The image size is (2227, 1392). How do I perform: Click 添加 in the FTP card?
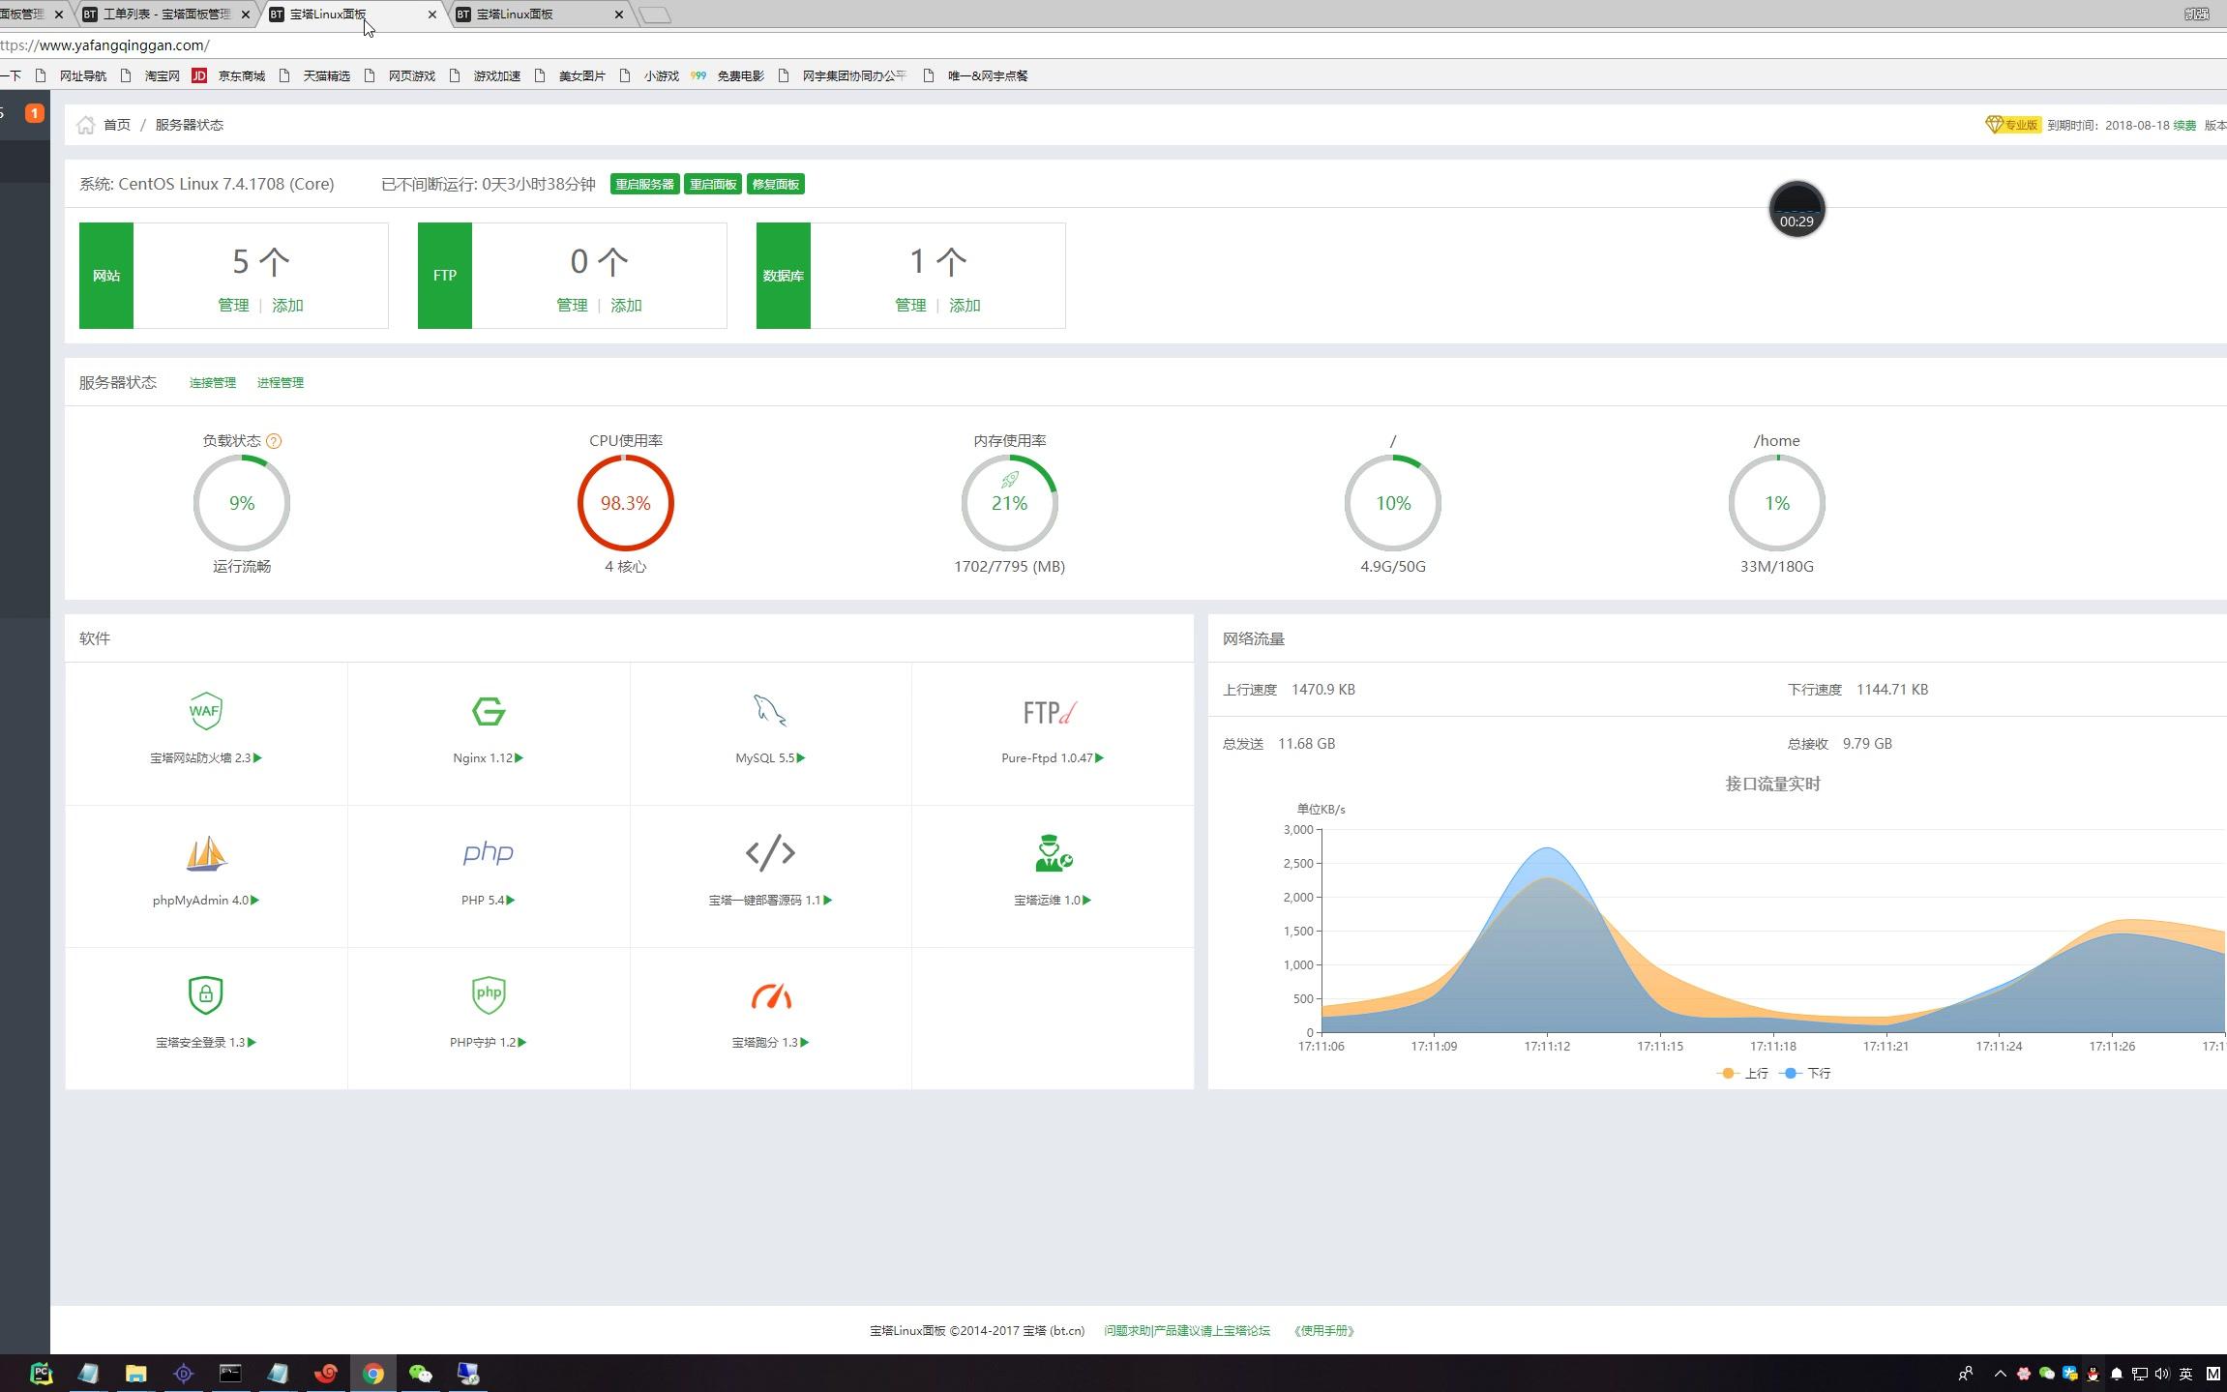626,306
